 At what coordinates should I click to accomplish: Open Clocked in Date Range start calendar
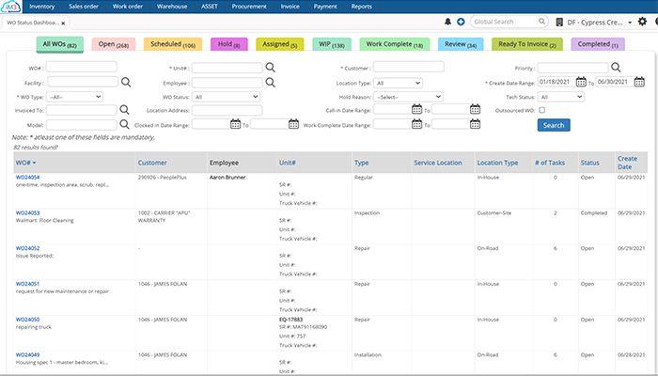point(235,124)
